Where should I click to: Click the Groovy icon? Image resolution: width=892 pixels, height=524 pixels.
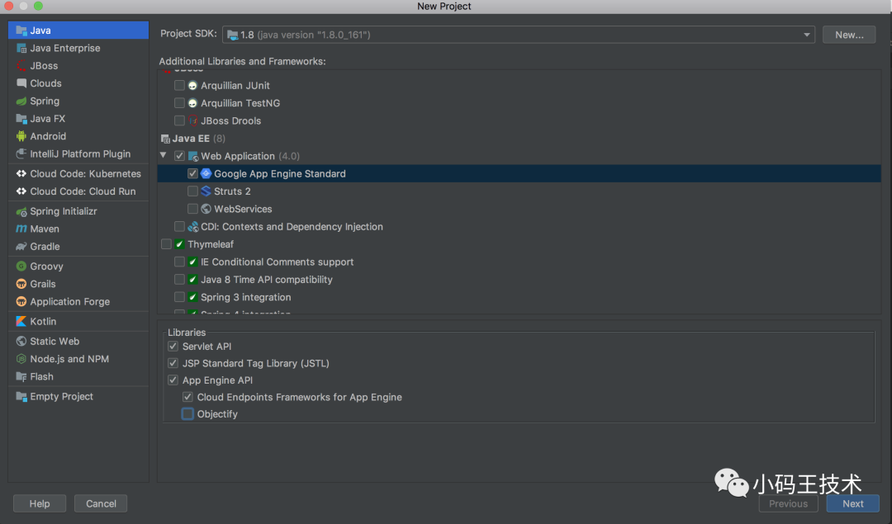21,266
